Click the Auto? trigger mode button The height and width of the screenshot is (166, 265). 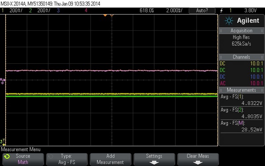pyautogui.click(x=202, y=11)
